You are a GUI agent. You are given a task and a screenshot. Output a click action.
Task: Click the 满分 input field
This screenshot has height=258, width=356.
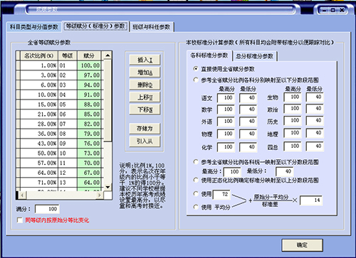tap(47, 209)
